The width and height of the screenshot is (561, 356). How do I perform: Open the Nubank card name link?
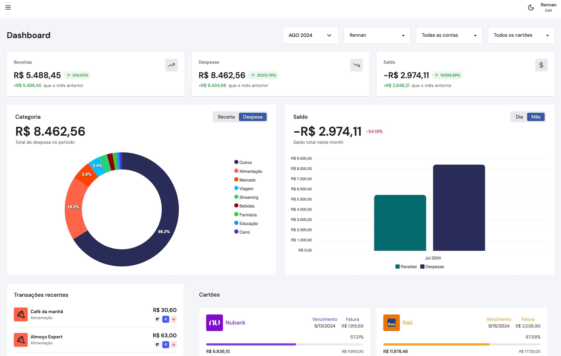[235, 323]
